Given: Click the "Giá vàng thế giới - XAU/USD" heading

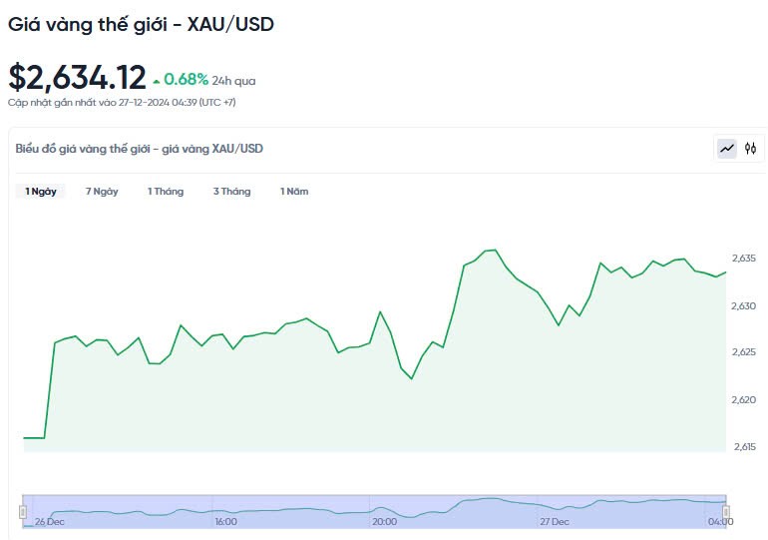Looking at the screenshot, I should pos(141,24).
